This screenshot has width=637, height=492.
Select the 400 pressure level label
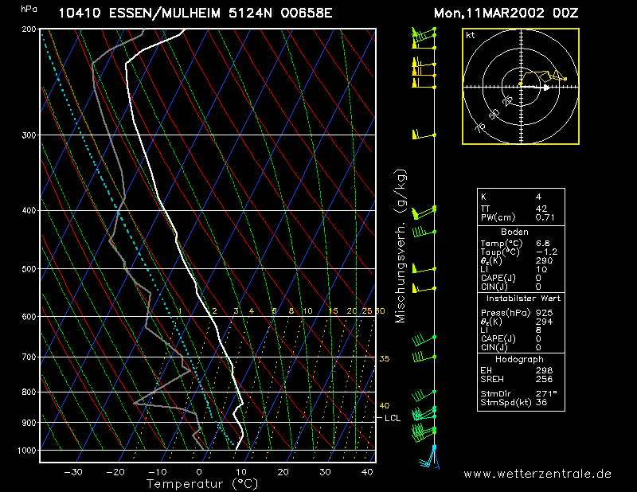coord(29,210)
